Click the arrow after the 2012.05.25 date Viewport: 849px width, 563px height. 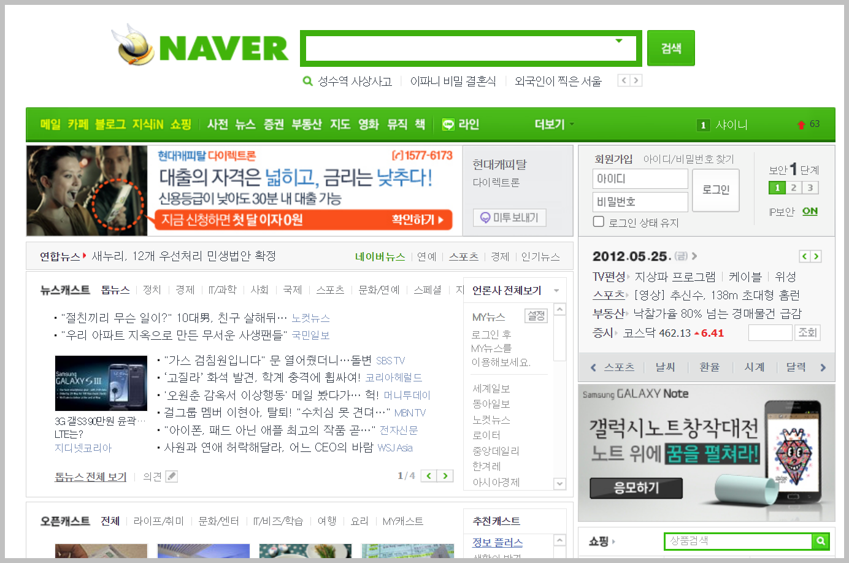coord(694,256)
